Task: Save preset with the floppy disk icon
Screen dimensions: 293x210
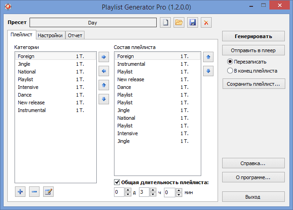Action: (193, 22)
